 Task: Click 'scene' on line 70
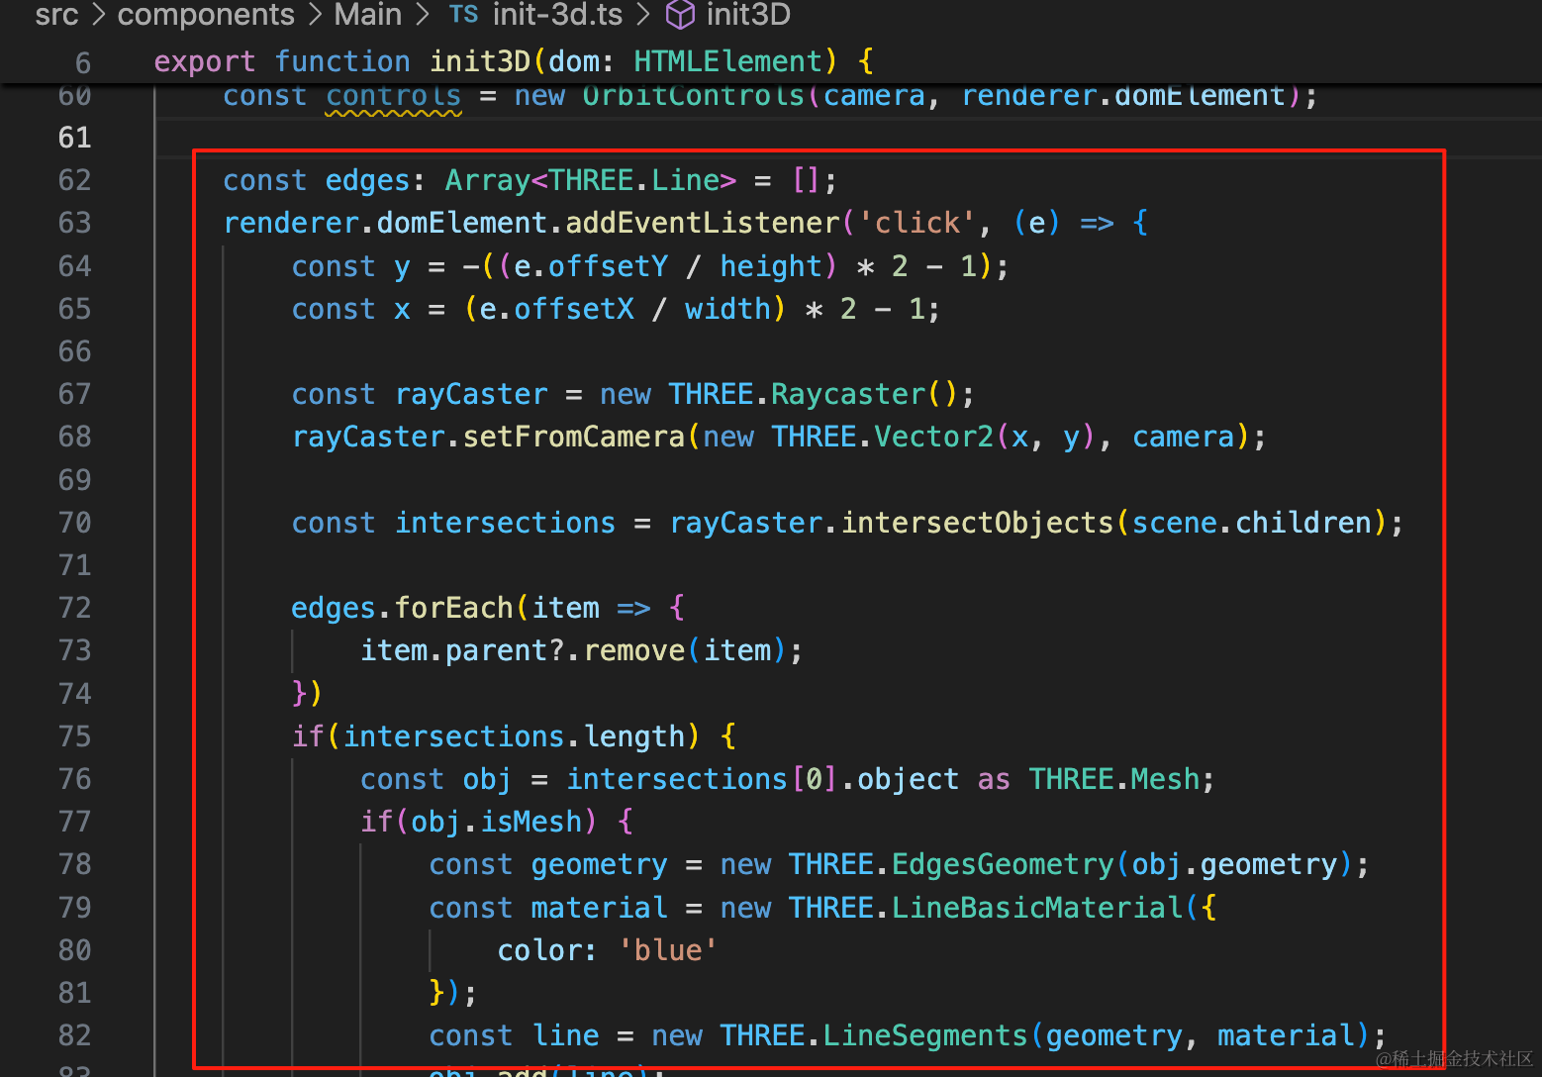pyautogui.click(x=1175, y=523)
